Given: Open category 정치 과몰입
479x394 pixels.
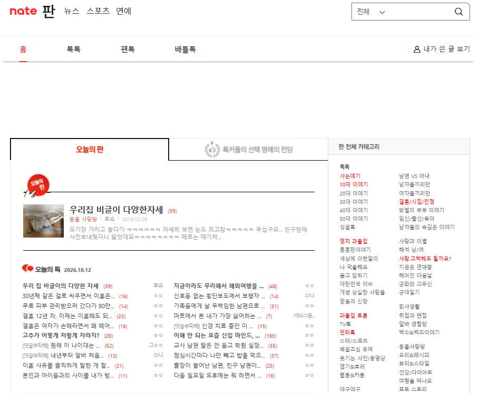Looking at the screenshot, I should 353,241.
